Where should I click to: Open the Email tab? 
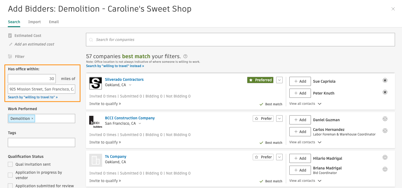pyautogui.click(x=54, y=22)
